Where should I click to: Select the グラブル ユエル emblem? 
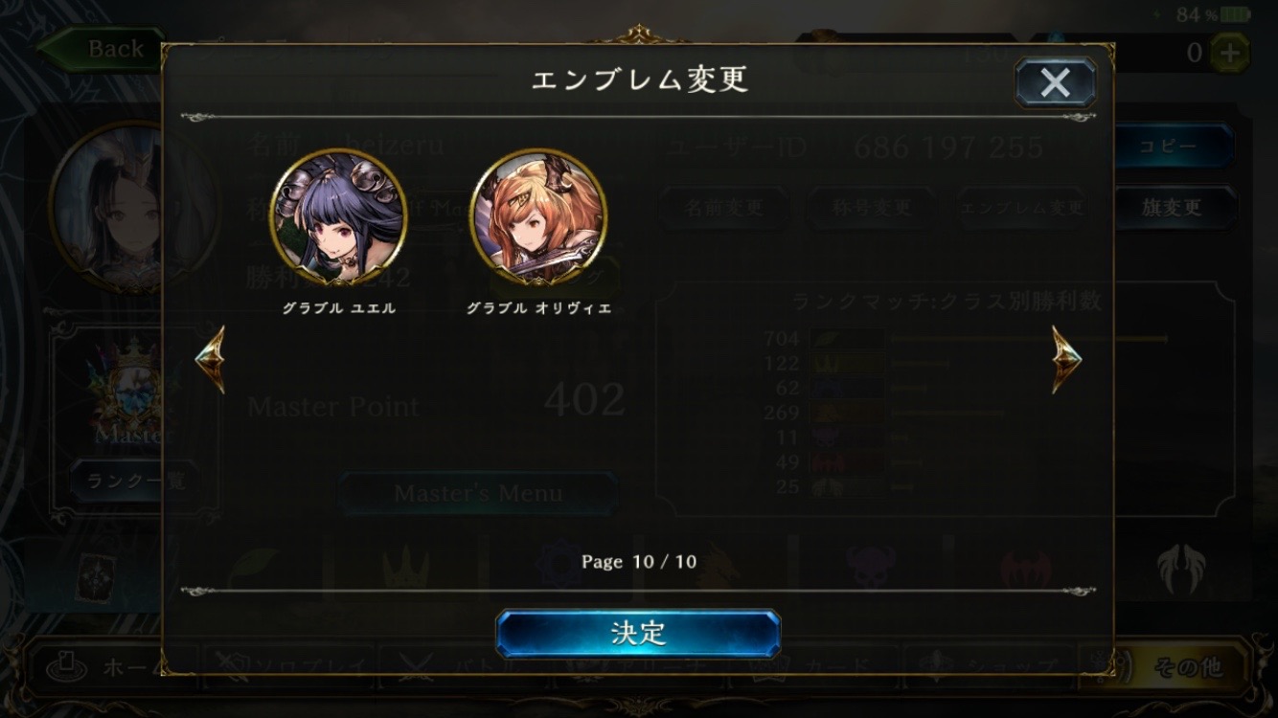click(x=338, y=218)
